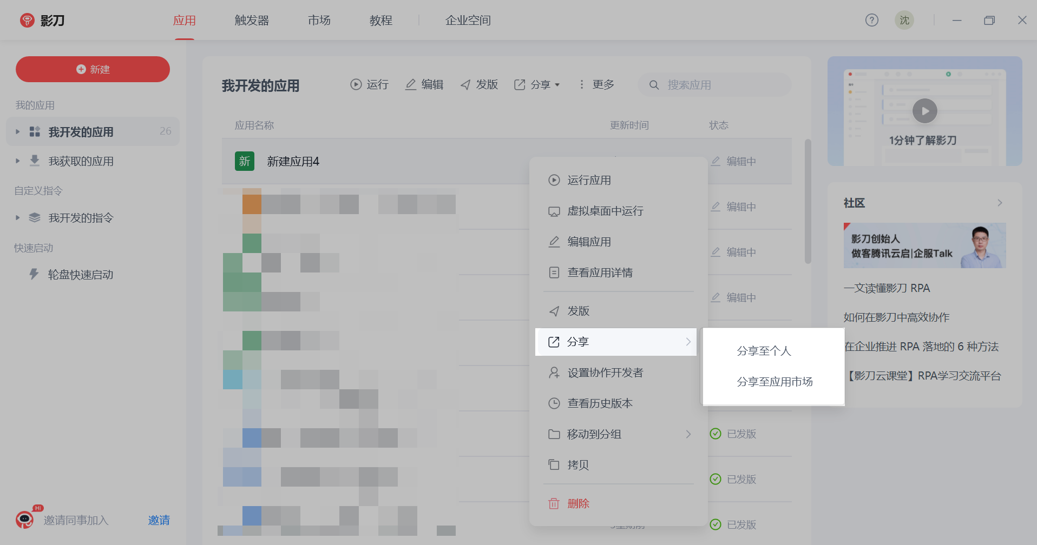Click the 搜索应用 search field
Screen dimensions: 1037x545
click(714, 85)
